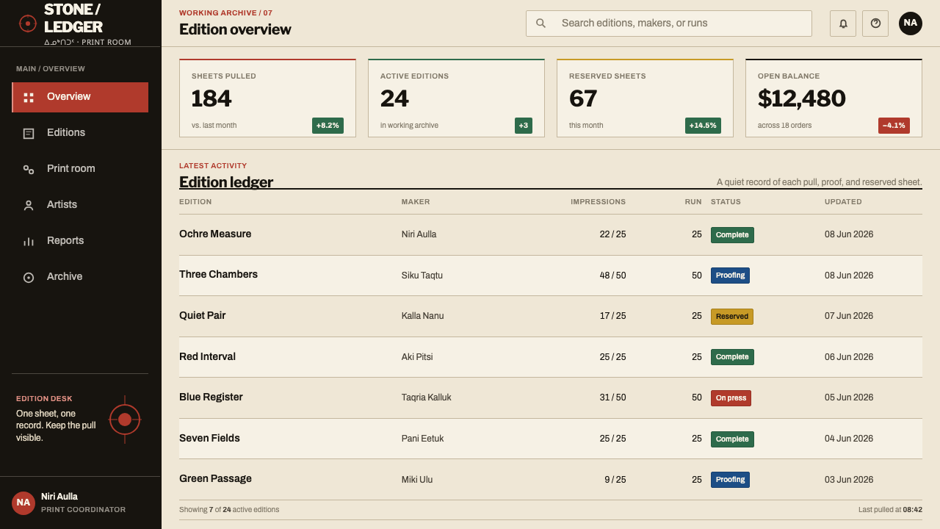This screenshot has width=940, height=529.
Task: Open the Open Balance stat card
Action: [834, 98]
